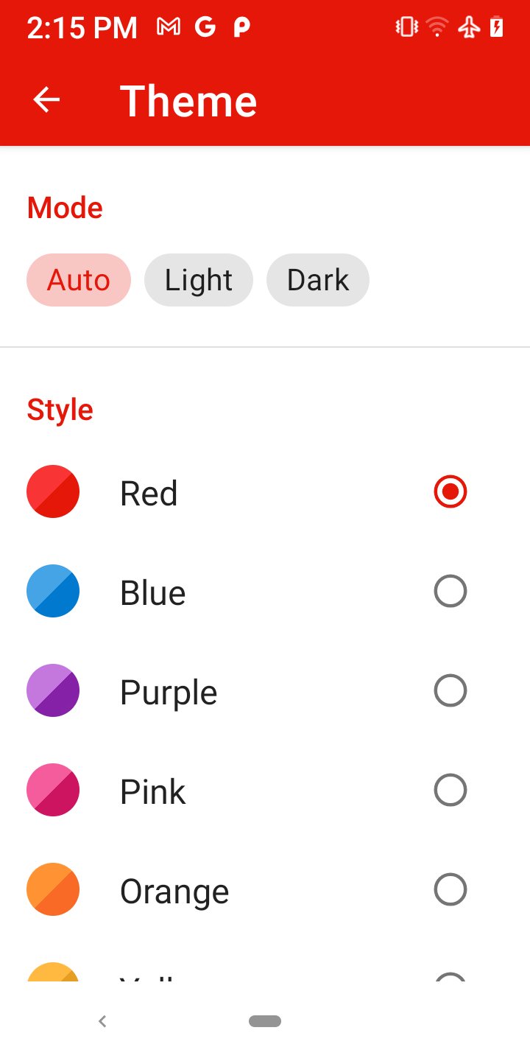Tap the P notification icon
Image resolution: width=530 pixels, height=1061 pixels.
coord(241,28)
